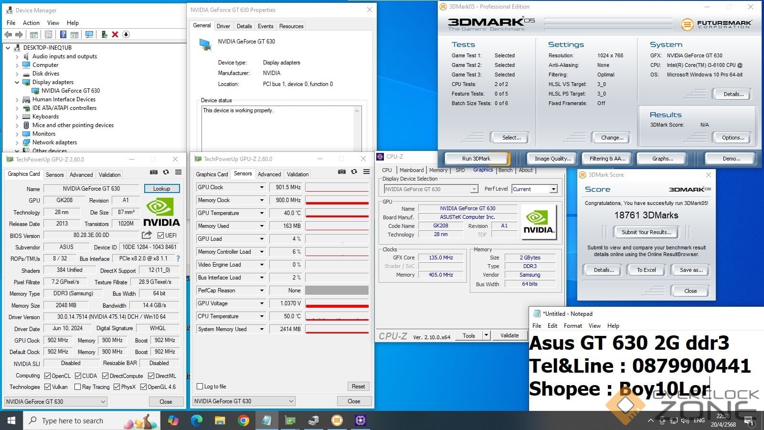
Task: Click the update driver toolbar icon in Device Manager
Action: point(104,34)
